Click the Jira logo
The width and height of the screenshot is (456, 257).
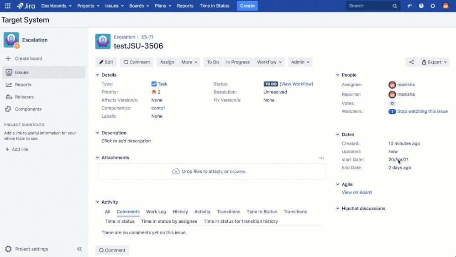(26, 6)
